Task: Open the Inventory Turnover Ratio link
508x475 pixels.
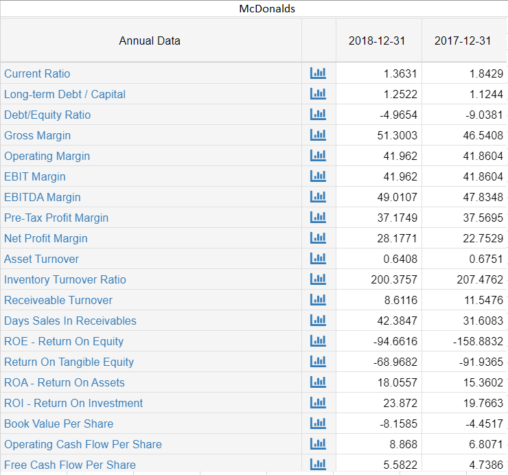Action: (x=65, y=279)
